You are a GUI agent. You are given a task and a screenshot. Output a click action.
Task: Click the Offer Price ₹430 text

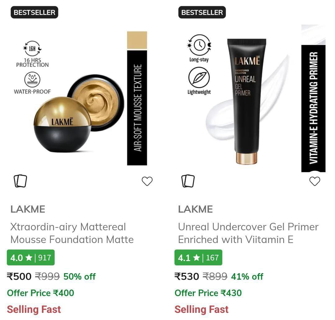[x=208, y=293]
